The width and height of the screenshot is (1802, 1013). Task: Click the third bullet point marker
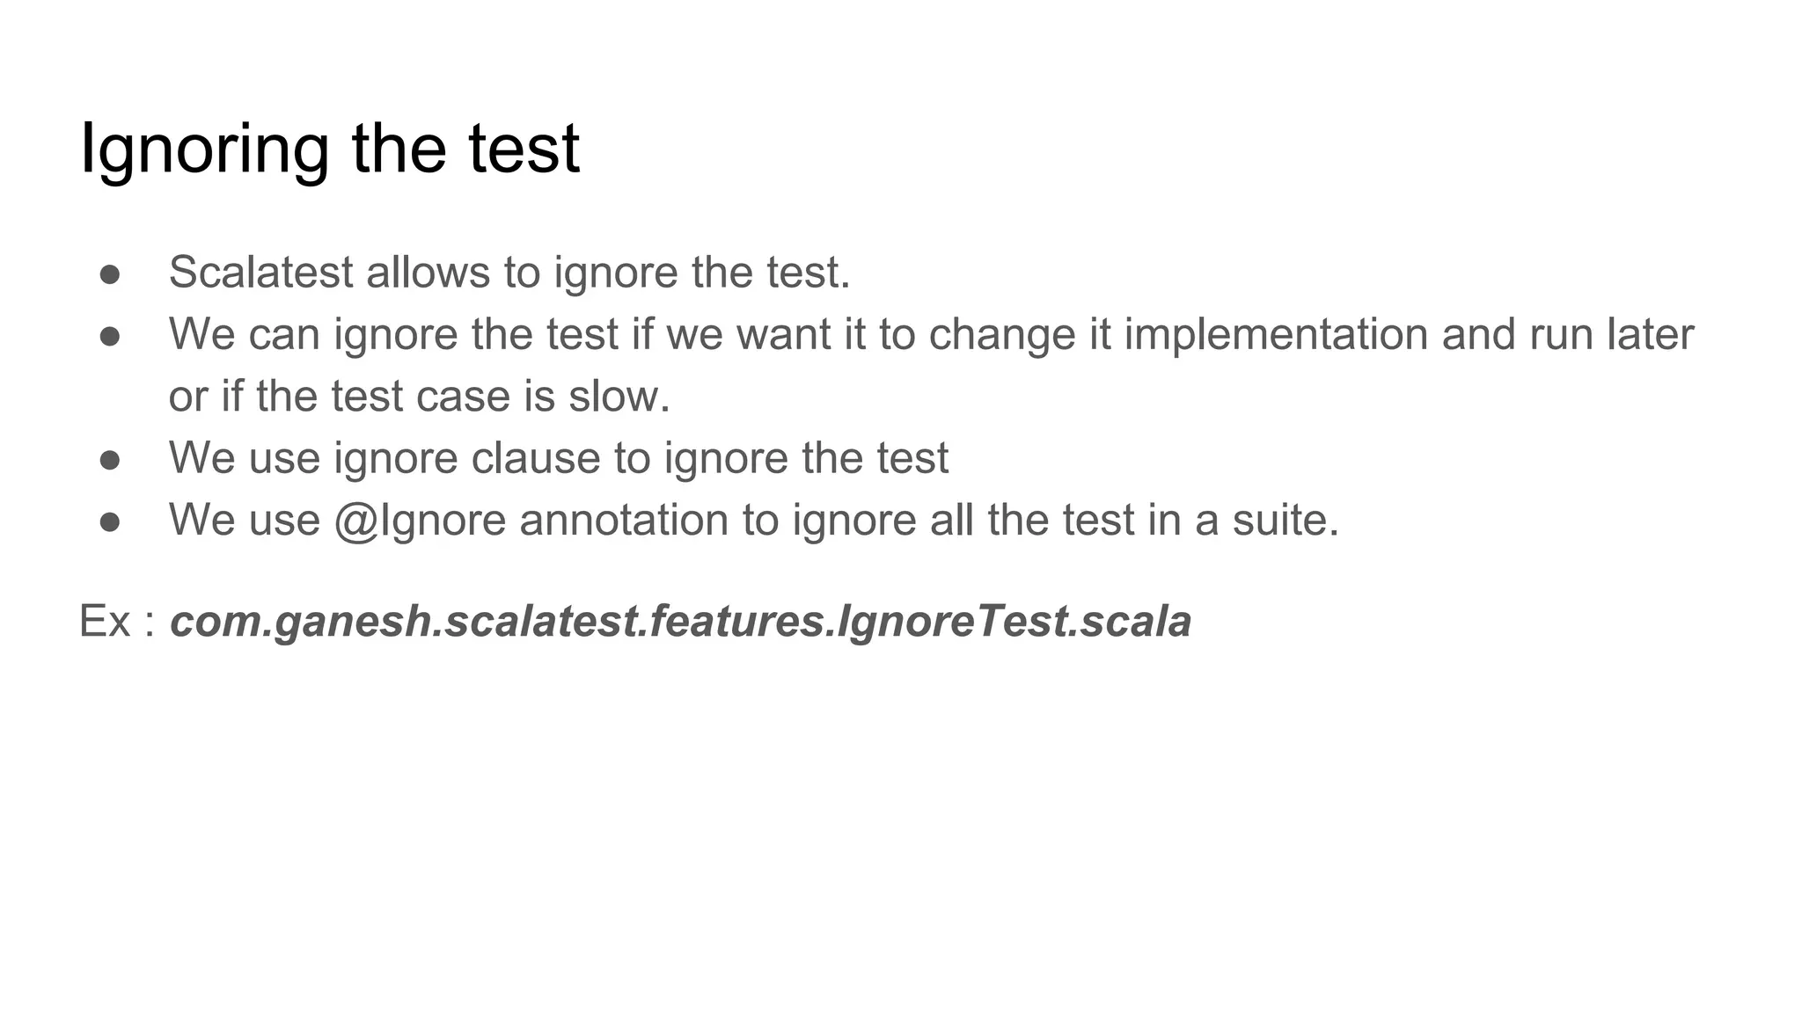pos(110,460)
